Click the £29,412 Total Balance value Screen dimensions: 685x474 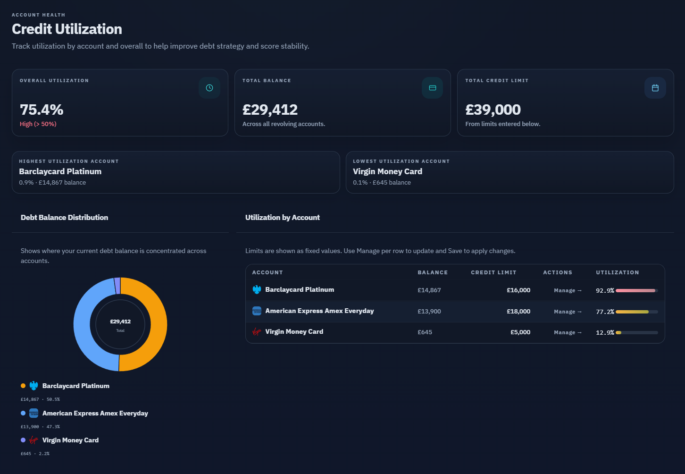point(270,110)
